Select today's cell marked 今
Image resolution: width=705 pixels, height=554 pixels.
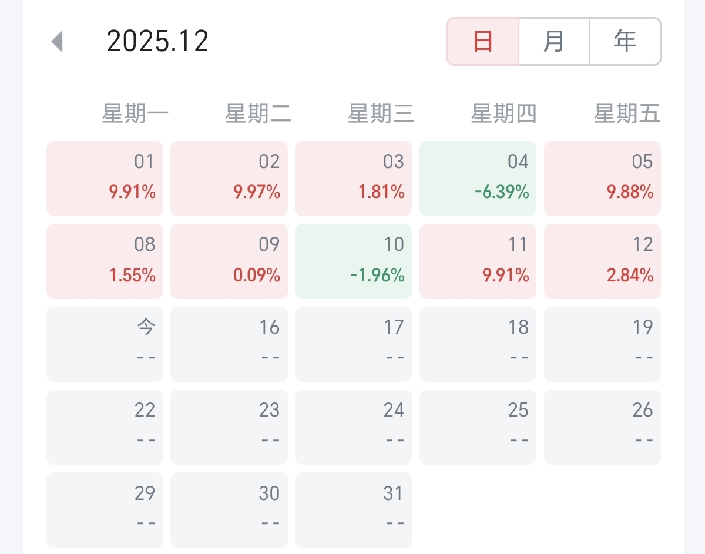coord(105,344)
